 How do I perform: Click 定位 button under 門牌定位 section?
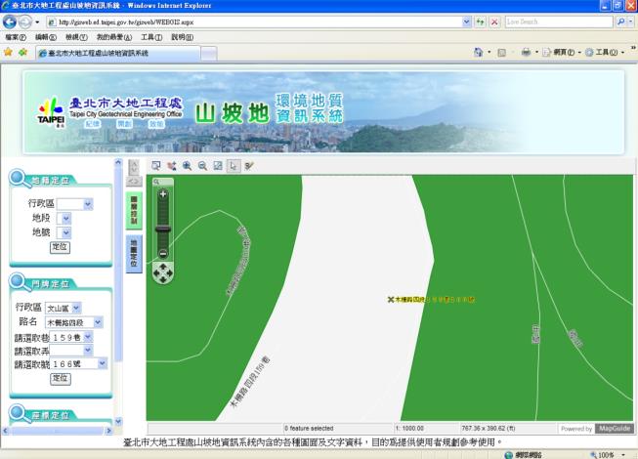61,378
